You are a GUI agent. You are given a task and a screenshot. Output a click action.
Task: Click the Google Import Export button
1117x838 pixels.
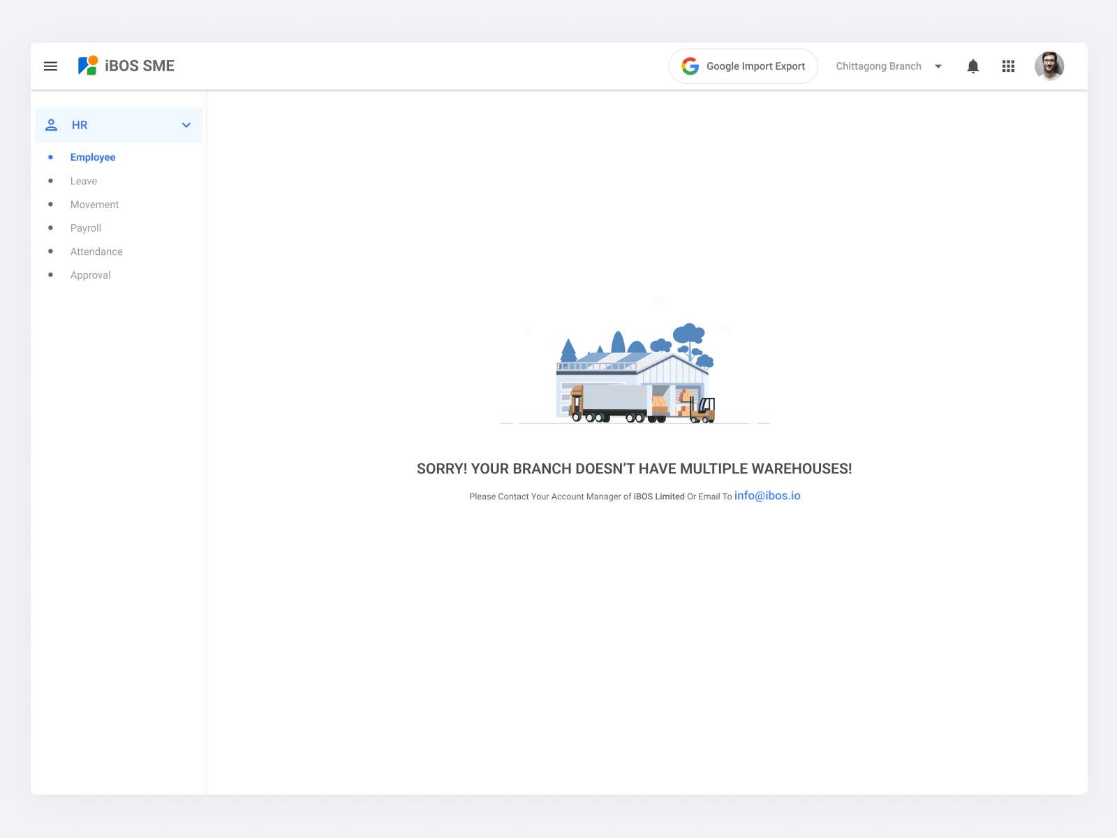click(x=743, y=66)
